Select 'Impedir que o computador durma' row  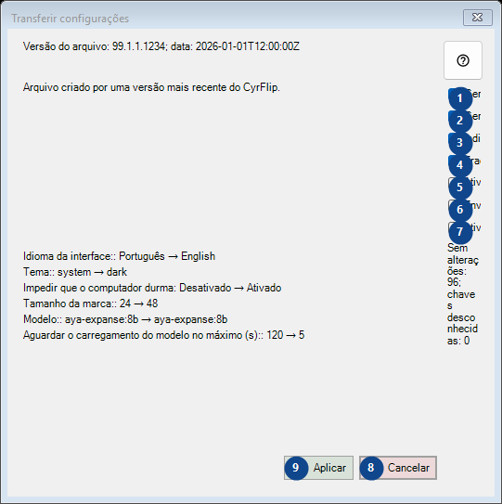(152, 288)
